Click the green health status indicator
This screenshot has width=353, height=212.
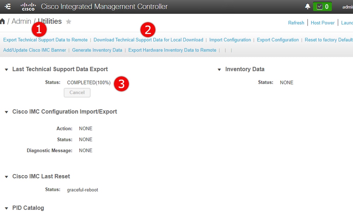(x=322, y=6)
